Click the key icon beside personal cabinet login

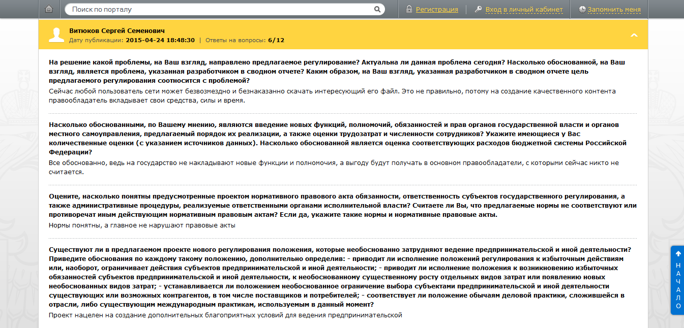coord(479,9)
